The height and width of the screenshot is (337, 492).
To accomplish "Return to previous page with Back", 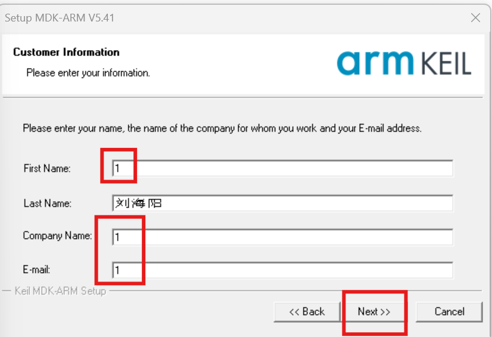I will click(307, 311).
